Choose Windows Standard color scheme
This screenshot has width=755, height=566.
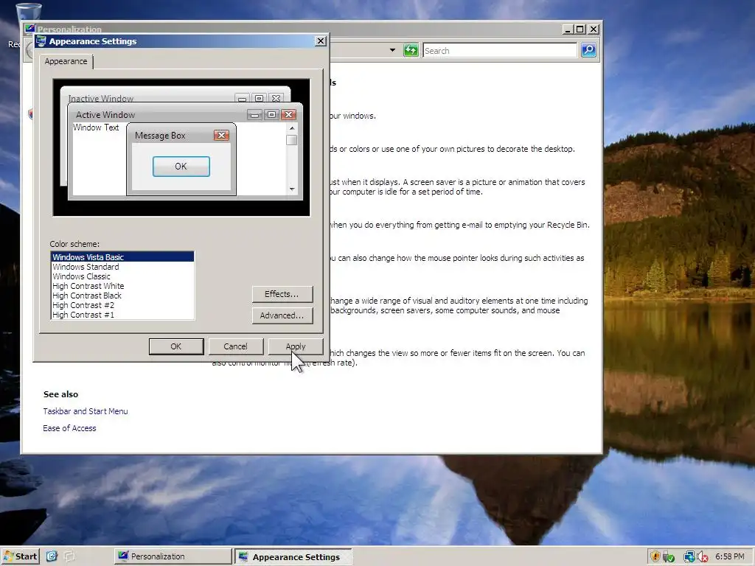point(122,267)
